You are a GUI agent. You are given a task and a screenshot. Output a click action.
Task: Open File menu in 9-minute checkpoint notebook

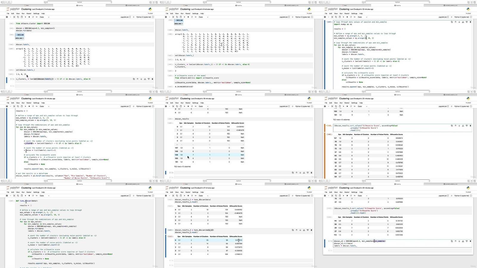pyautogui.click(x=8, y=13)
